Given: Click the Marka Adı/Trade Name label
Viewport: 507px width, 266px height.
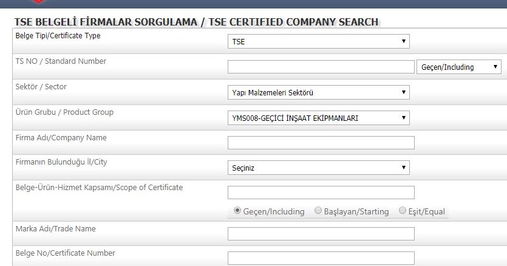Looking at the screenshot, I should (x=55, y=229).
